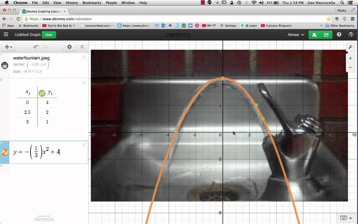Click the Musky profile button
Screen dimensions: 358x224
click(342, 10)
